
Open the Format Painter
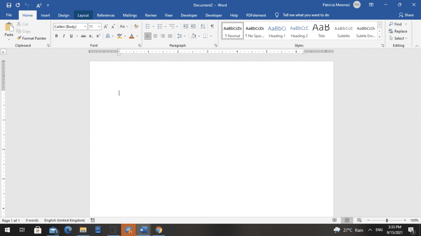32,38
